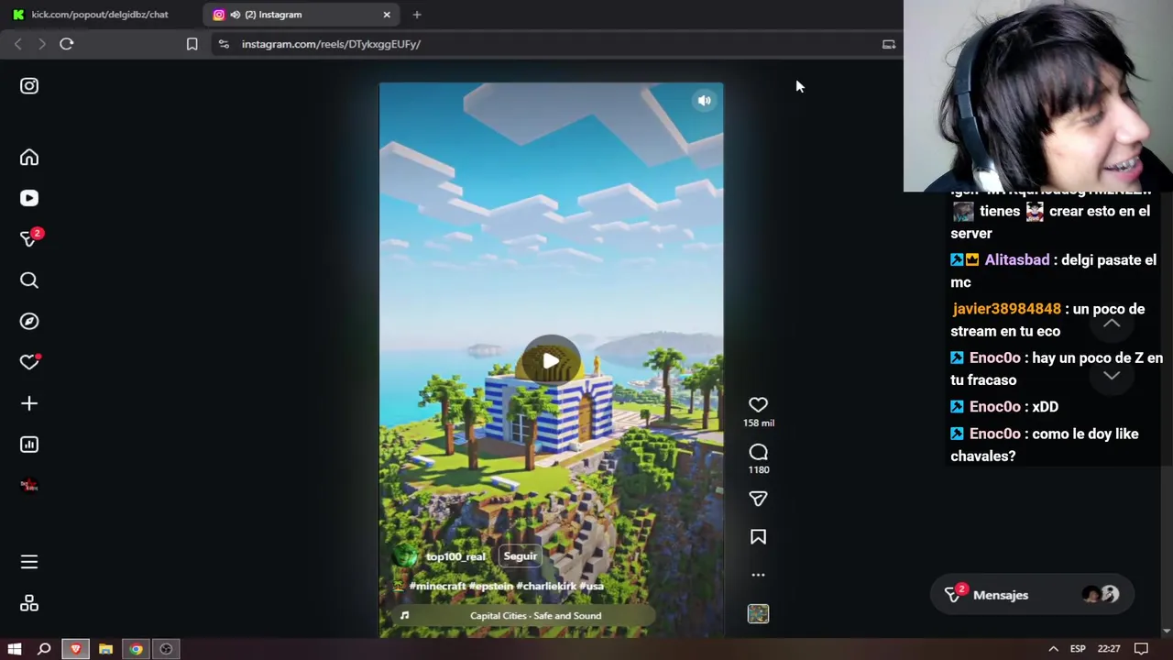
Task: View site information icon in address bar
Action: [x=224, y=44]
